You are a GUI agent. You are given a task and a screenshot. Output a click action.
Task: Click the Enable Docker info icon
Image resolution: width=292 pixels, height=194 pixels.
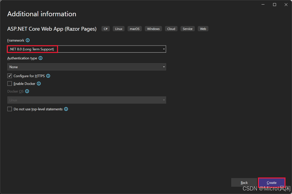click(39, 84)
